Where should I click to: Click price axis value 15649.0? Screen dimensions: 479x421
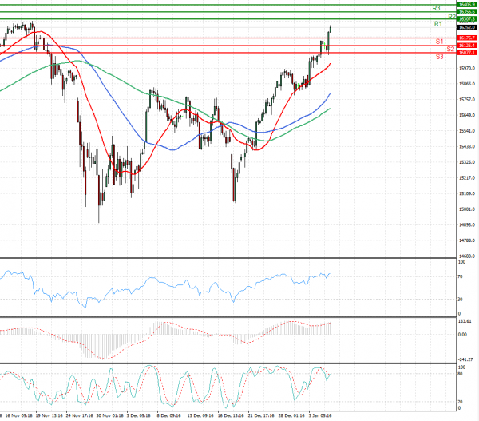click(467, 115)
